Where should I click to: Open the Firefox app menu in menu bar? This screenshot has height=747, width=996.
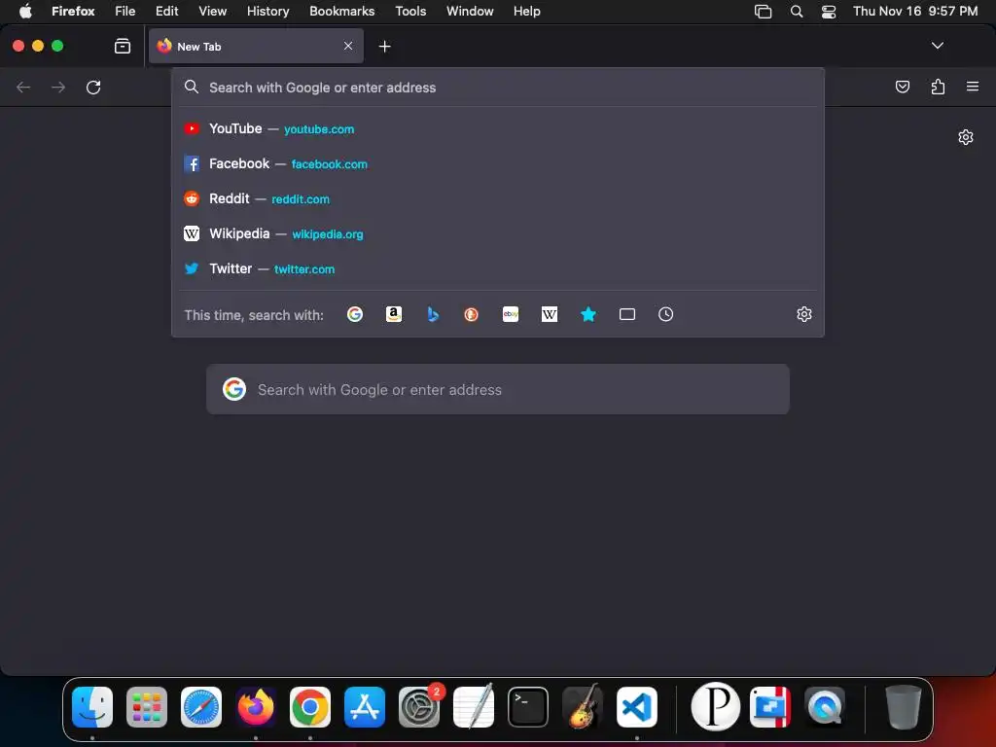click(x=73, y=11)
